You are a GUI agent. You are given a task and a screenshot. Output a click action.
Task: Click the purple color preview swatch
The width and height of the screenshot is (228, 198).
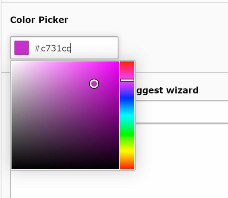coord(21,48)
